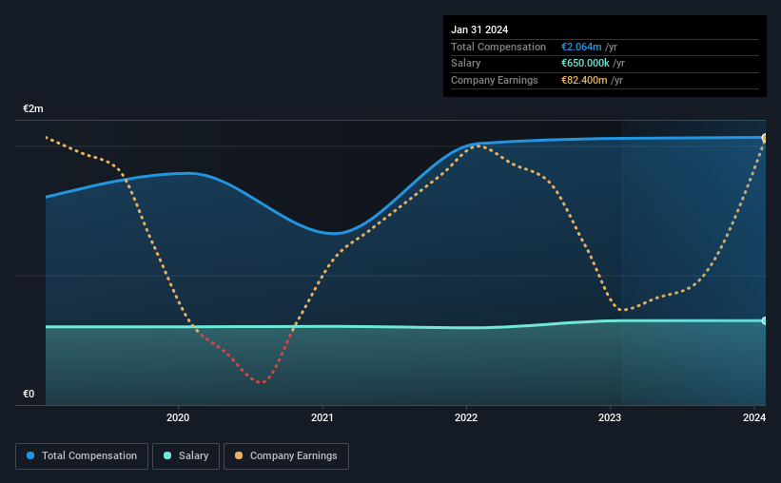Click the Jan 31 2024 tooltip date
This screenshot has height=483, width=781.
[x=479, y=29]
